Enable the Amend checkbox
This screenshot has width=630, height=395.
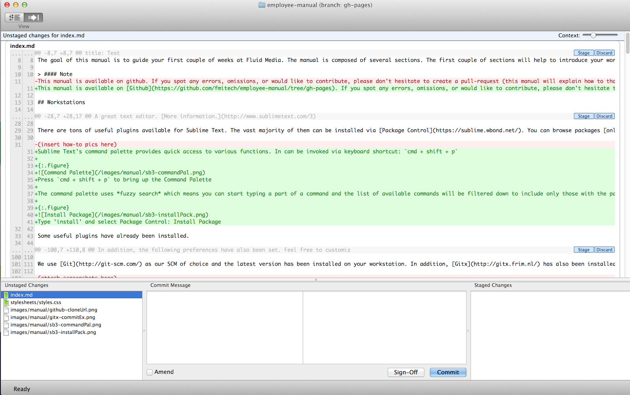(x=150, y=372)
